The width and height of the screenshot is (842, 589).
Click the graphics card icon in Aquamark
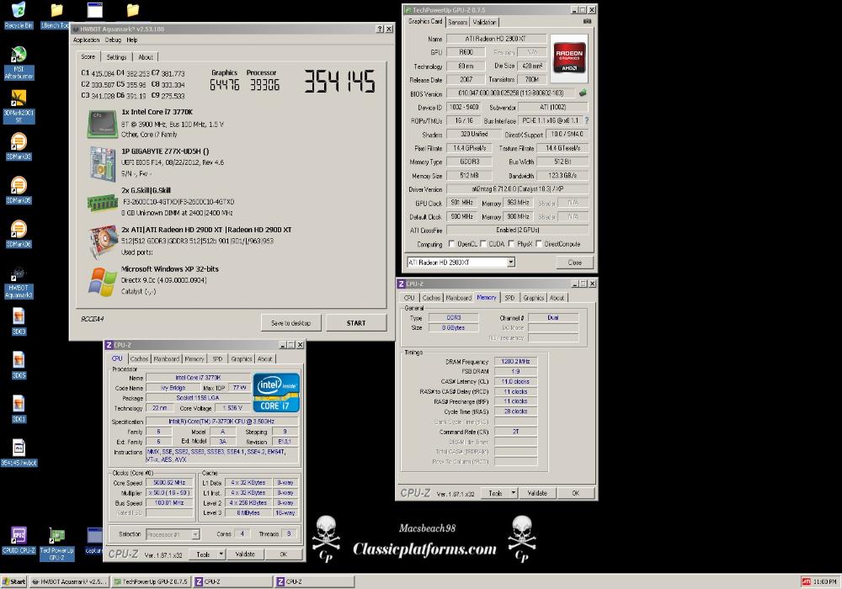[x=103, y=241]
